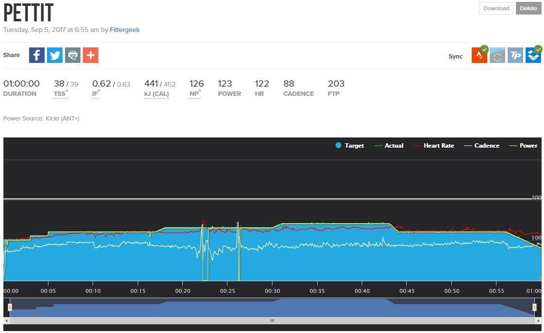Toggle the Actual series in legend
Image resolution: width=544 pixels, height=333 pixels.
tap(389, 146)
